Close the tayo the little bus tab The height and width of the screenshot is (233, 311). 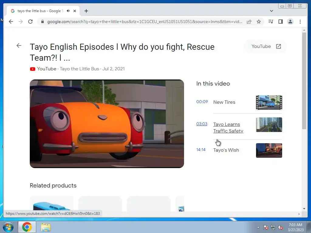[75, 11]
